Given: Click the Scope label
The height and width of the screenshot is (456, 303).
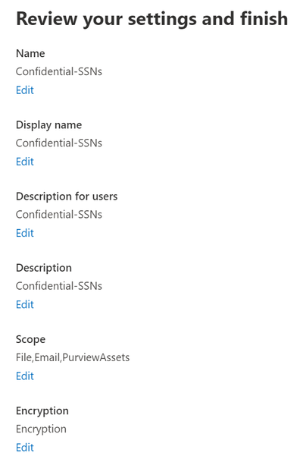Looking at the screenshot, I should tap(31, 340).
